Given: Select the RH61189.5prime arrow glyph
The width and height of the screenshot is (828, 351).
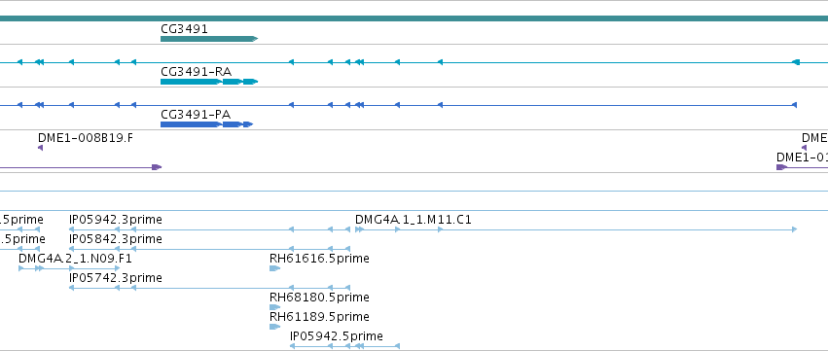Looking at the screenshot, I should (x=274, y=326).
